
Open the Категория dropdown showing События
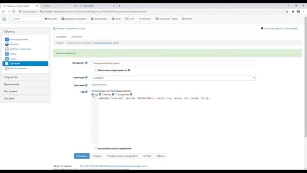coord(174,78)
